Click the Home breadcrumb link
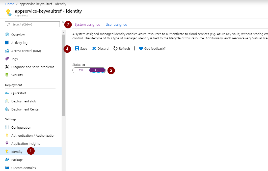 (10, 4)
